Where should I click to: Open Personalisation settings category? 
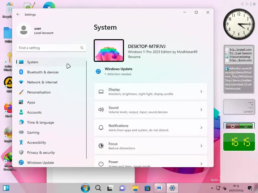(51, 92)
